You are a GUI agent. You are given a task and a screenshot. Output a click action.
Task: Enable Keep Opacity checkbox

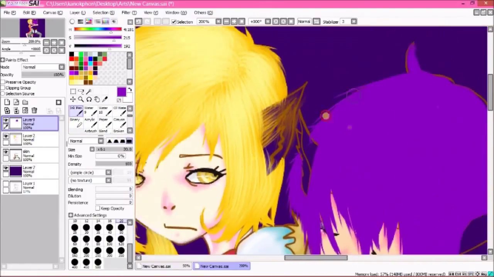click(x=98, y=209)
